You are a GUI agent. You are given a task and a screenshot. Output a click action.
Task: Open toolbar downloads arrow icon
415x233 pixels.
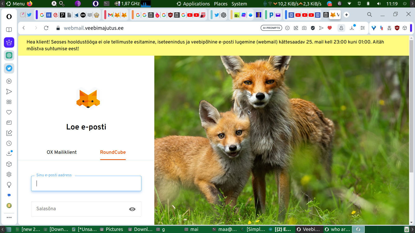point(352,28)
